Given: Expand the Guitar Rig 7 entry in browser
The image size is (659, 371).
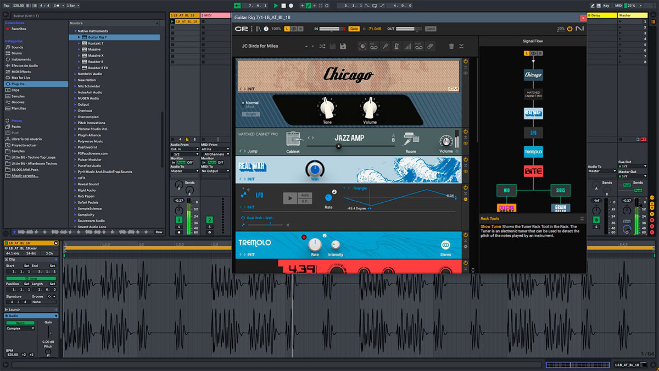Looking at the screenshot, I should (79, 37).
